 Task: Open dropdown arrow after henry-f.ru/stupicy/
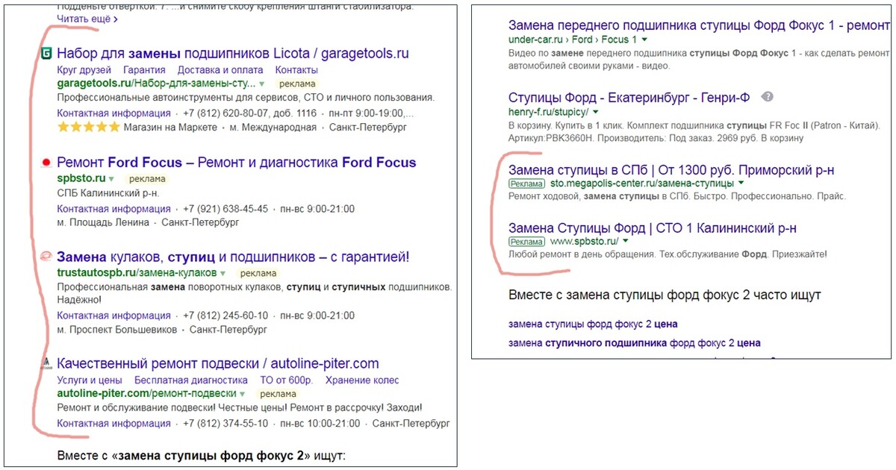pyautogui.click(x=595, y=112)
